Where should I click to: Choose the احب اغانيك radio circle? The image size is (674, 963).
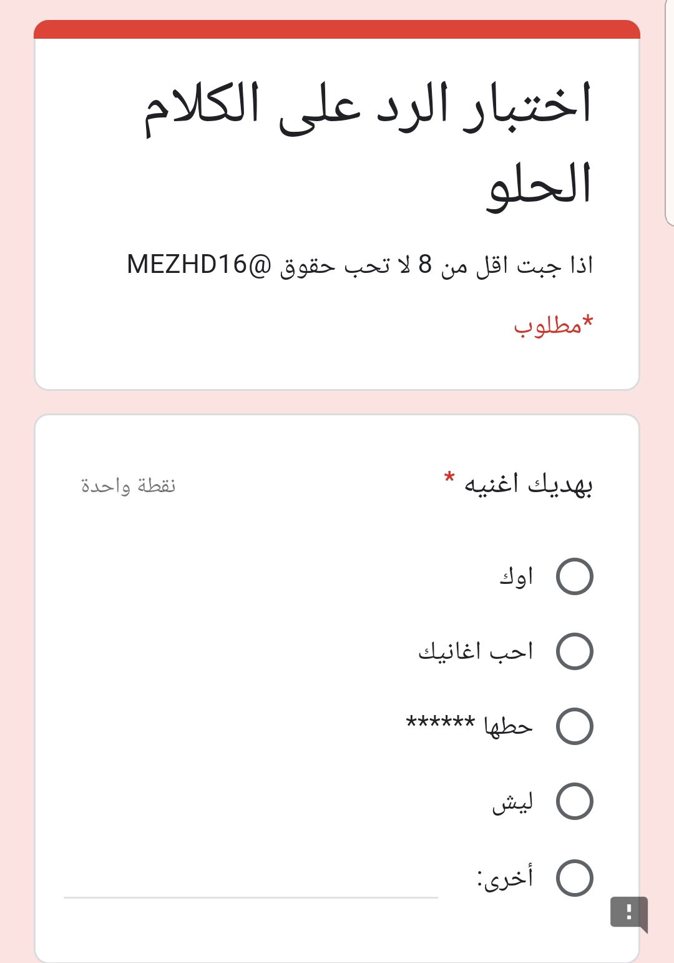[x=574, y=651]
